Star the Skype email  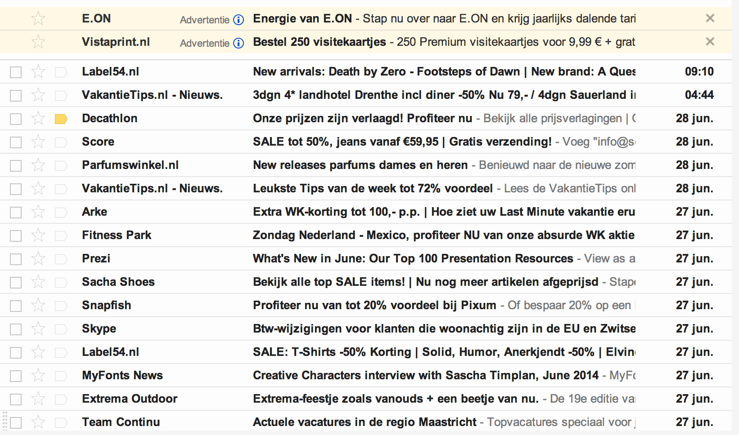(x=38, y=328)
